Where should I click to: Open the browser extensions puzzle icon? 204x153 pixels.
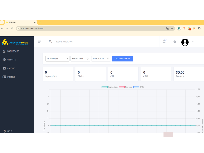[199, 28]
